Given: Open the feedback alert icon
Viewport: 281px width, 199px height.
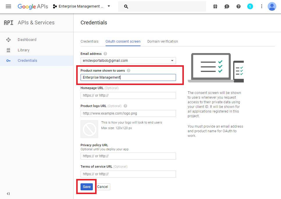Looking at the screenshot, I should [227, 6].
